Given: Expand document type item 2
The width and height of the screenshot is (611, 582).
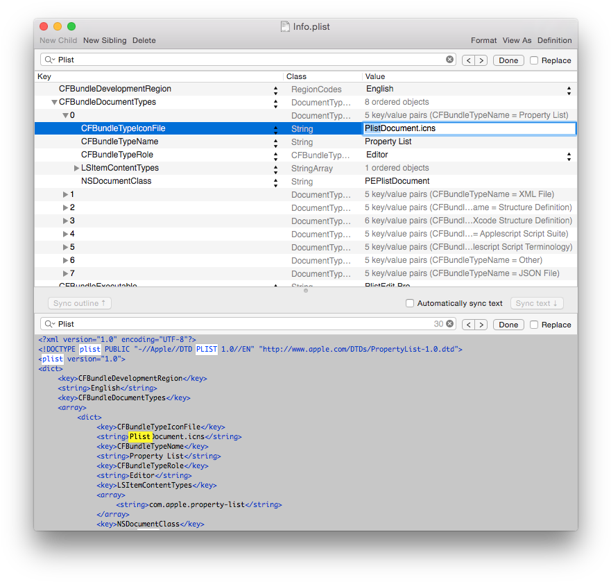Looking at the screenshot, I should click(65, 208).
